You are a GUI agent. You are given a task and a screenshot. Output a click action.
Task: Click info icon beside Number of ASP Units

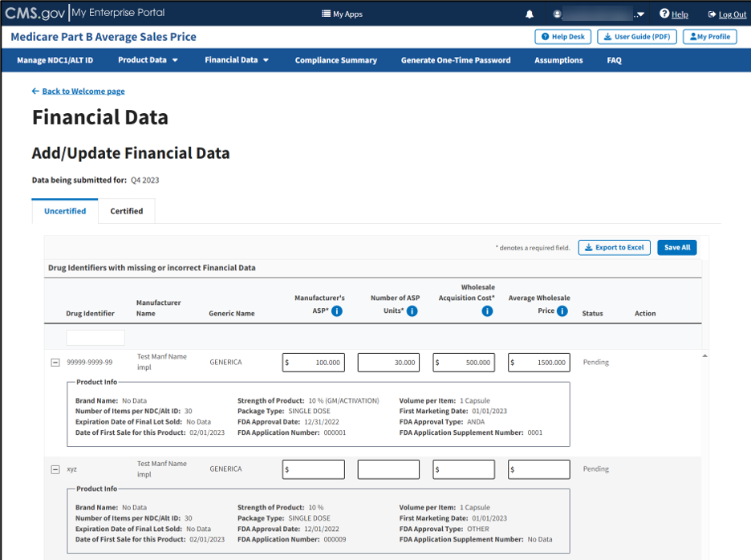point(412,311)
